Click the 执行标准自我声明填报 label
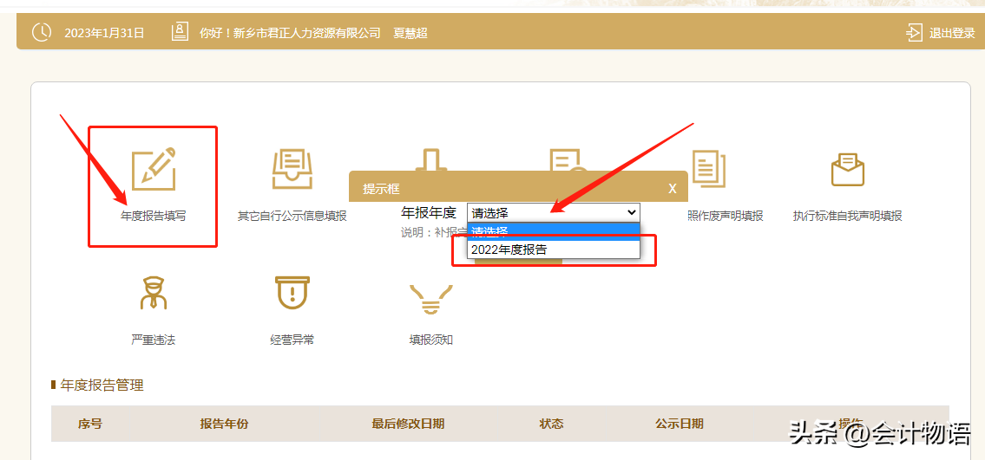The width and height of the screenshot is (985, 460). 847,217
